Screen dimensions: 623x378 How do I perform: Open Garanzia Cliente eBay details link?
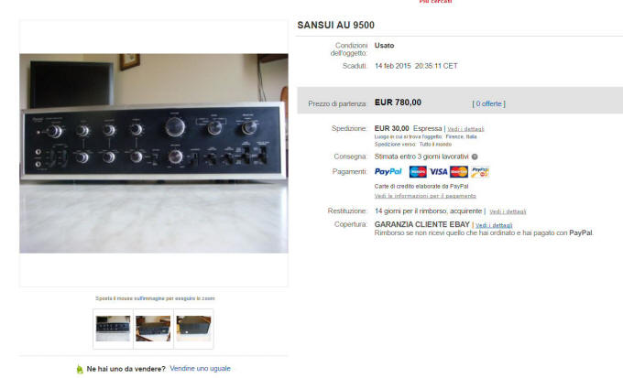494,225
